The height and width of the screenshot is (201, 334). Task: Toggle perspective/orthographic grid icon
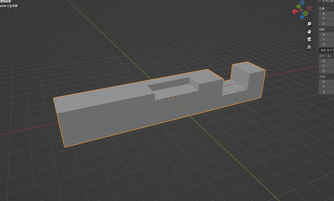pyautogui.click(x=309, y=47)
